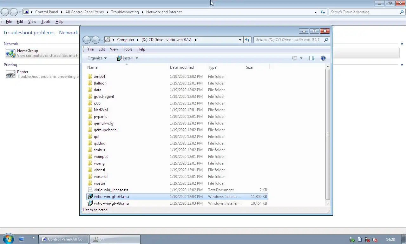Click the Install toolbar button

pyautogui.click(x=125, y=58)
